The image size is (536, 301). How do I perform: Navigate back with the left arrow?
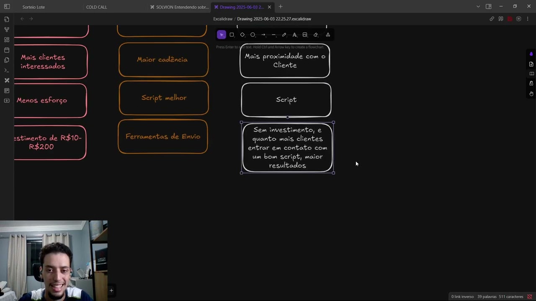point(22,19)
